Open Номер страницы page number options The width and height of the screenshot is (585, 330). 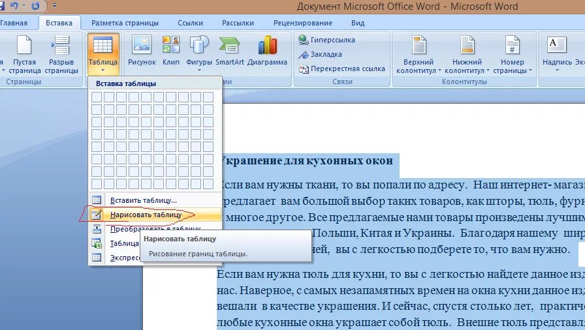(513, 55)
